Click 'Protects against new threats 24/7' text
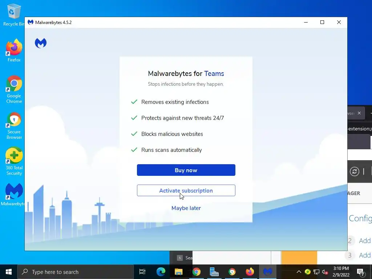372x279 pixels. (183, 118)
